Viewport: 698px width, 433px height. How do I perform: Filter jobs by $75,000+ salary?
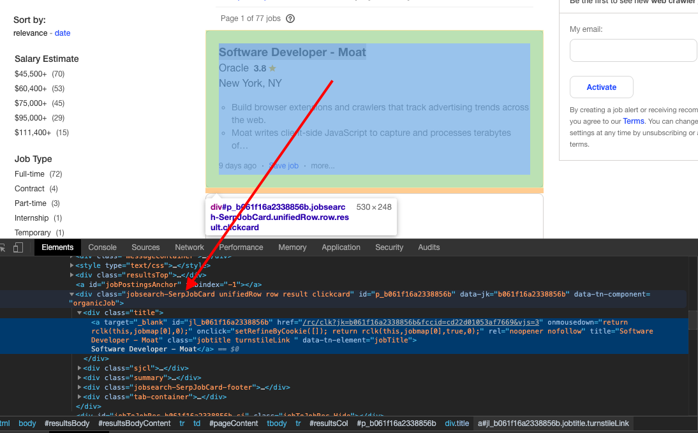pyautogui.click(x=31, y=103)
